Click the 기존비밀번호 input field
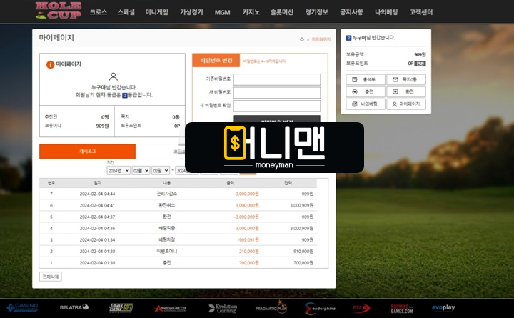The height and width of the screenshot is (318, 514). (x=277, y=79)
